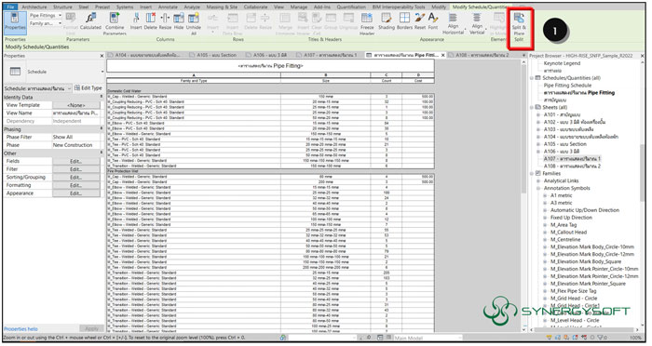The height and width of the screenshot is (346, 652).
Task: Close the Pipe Fitting schedule tab
Action: click(442, 55)
